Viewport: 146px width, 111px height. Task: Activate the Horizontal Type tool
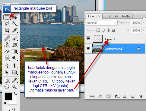[14, 66]
